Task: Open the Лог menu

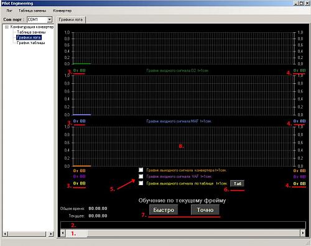Action: tap(9, 11)
